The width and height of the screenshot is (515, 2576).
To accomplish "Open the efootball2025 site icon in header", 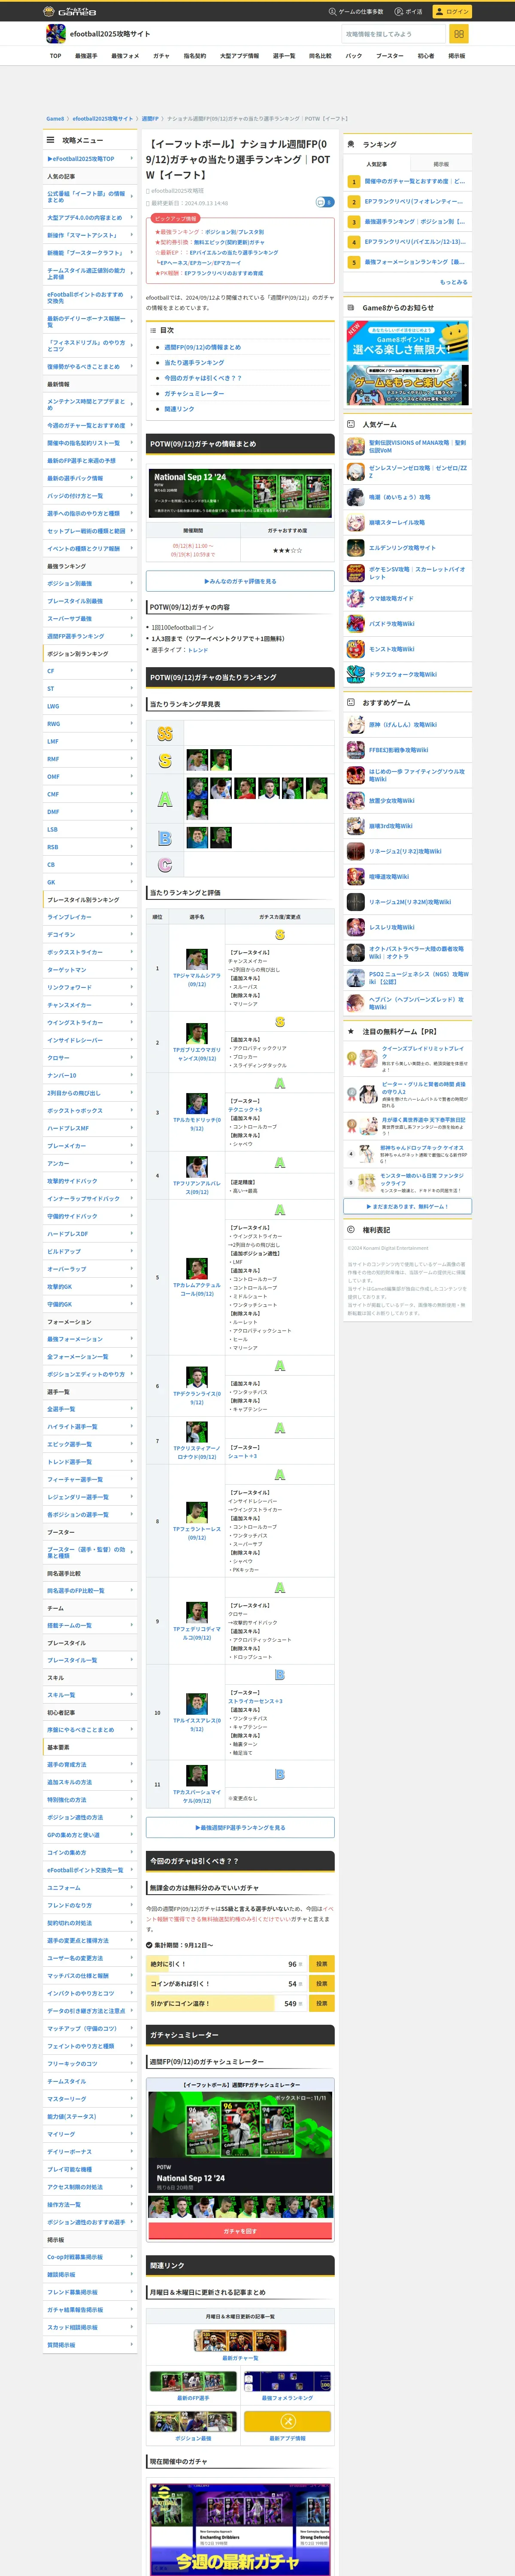I will (x=56, y=34).
